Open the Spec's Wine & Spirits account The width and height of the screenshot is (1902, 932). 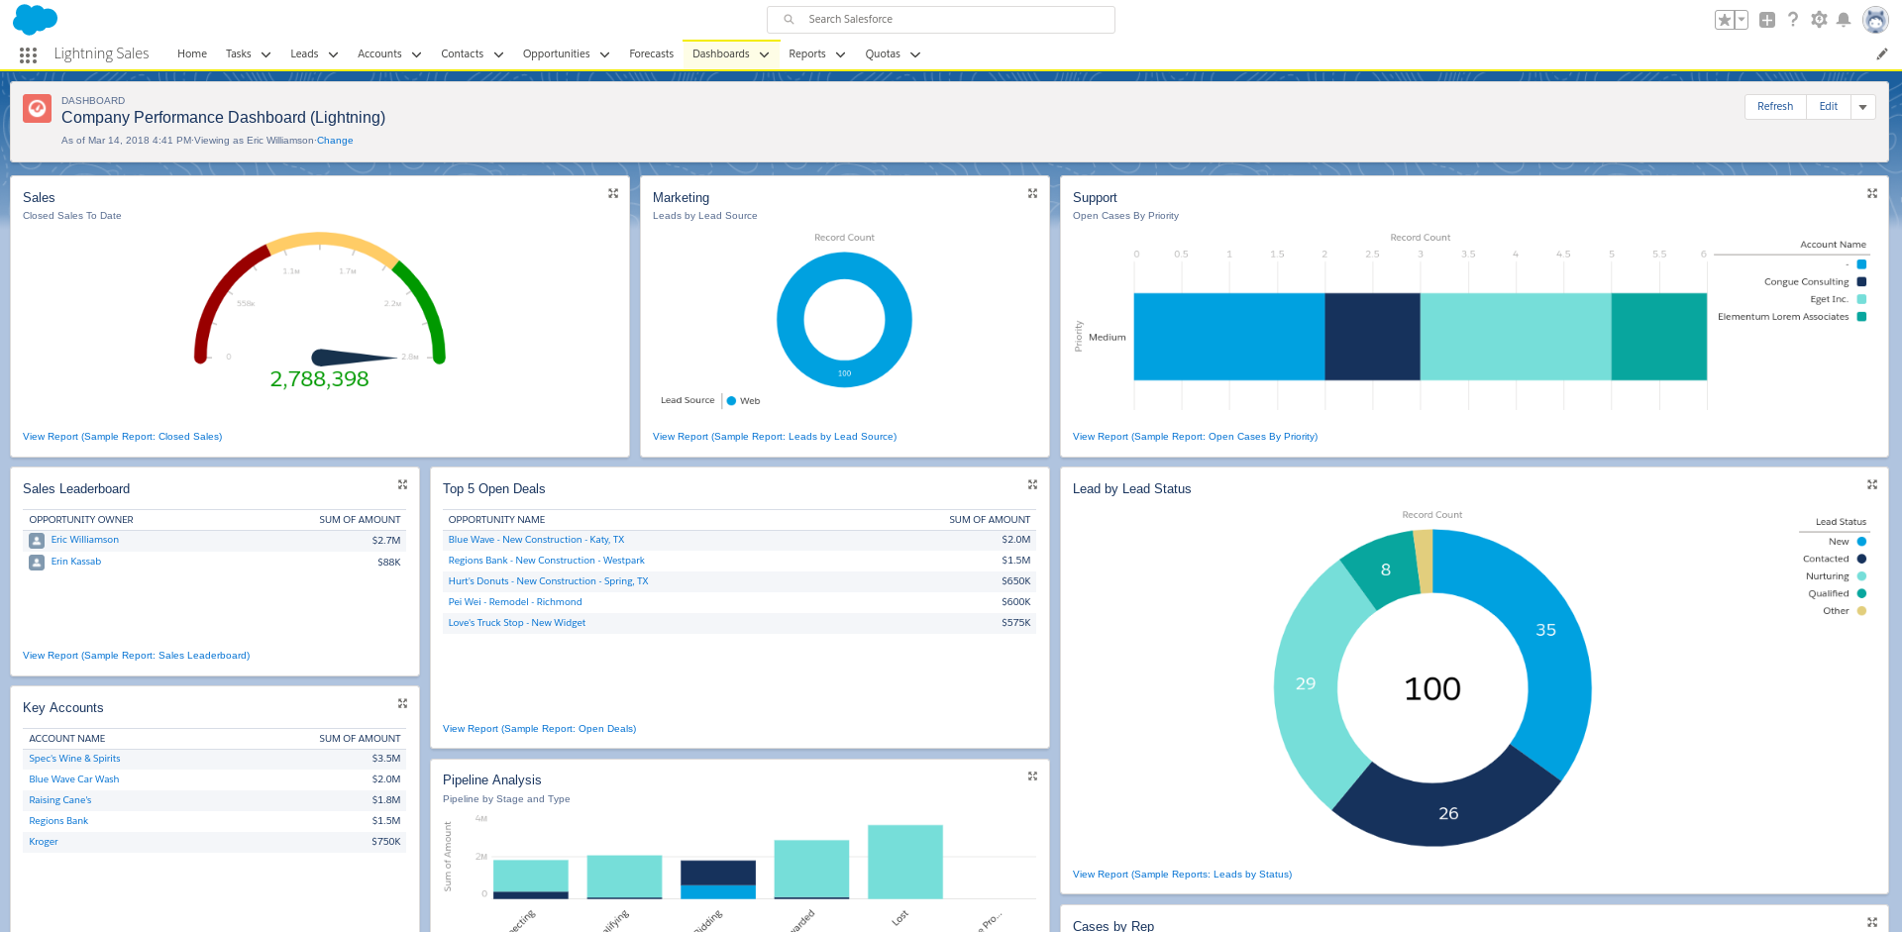[74, 759]
